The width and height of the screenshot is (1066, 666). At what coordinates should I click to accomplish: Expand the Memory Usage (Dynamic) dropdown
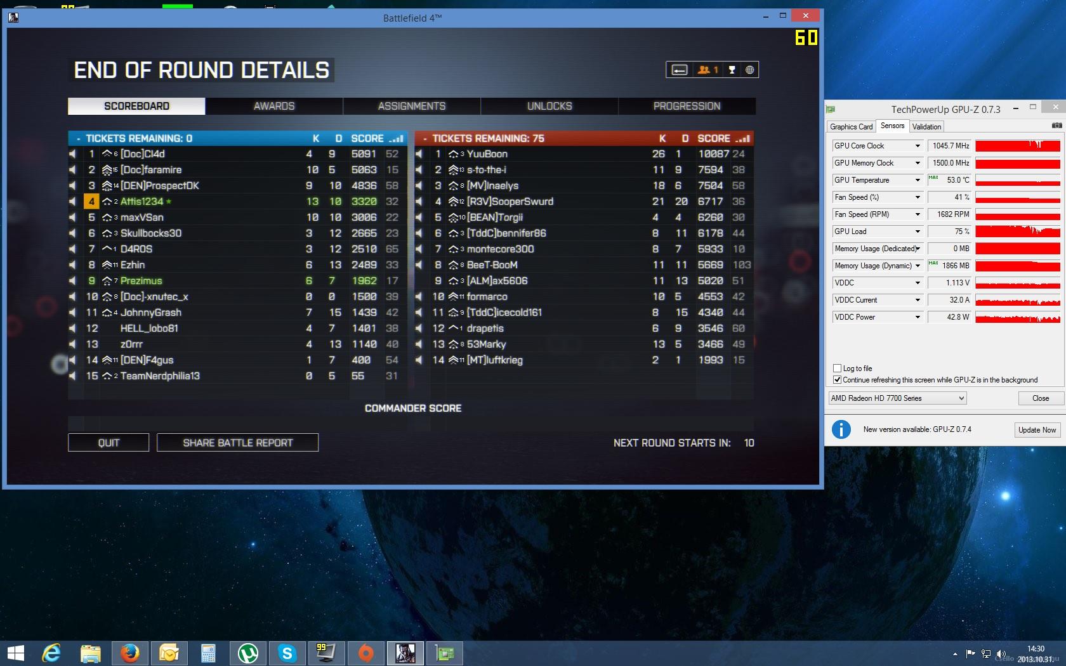tap(918, 266)
